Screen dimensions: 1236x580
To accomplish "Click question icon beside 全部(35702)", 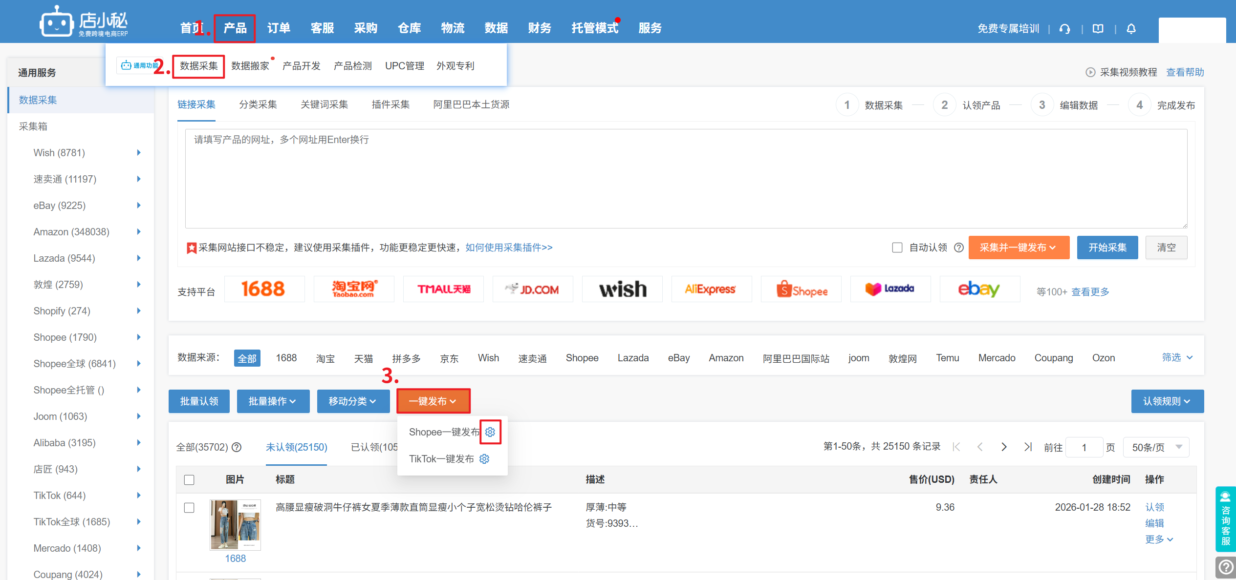I will coord(237,447).
